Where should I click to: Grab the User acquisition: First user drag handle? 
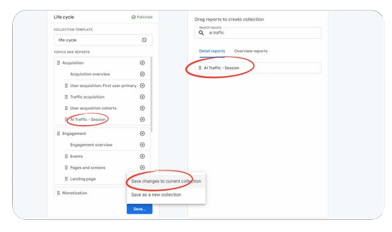pos(66,86)
